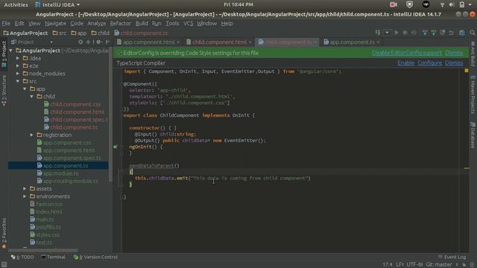Open the network icon in the system tray

pyautogui.click(x=442, y=4)
